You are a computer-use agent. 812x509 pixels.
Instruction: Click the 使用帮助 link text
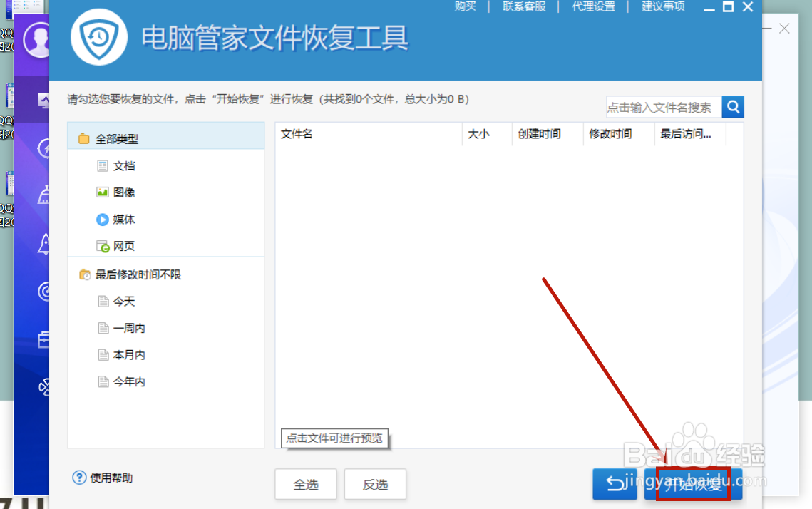[x=111, y=478]
